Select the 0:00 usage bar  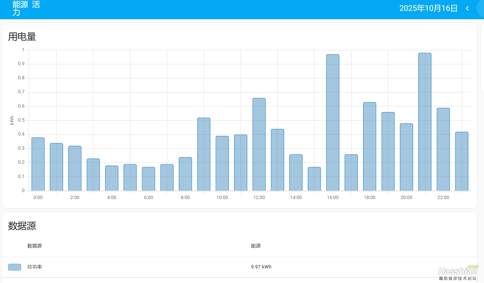(38, 164)
